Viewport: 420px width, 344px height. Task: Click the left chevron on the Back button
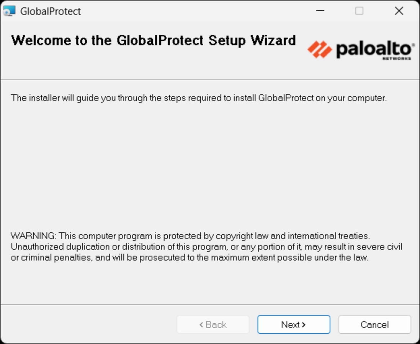[201, 325]
